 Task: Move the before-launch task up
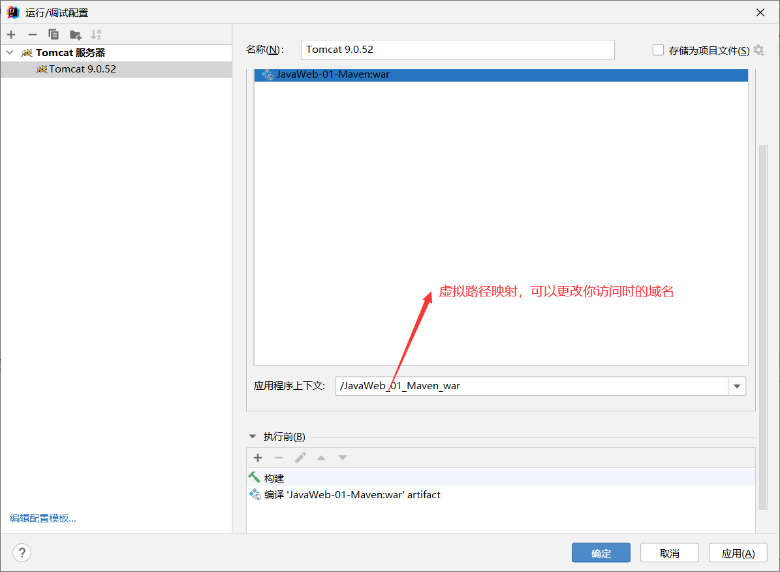pos(321,458)
